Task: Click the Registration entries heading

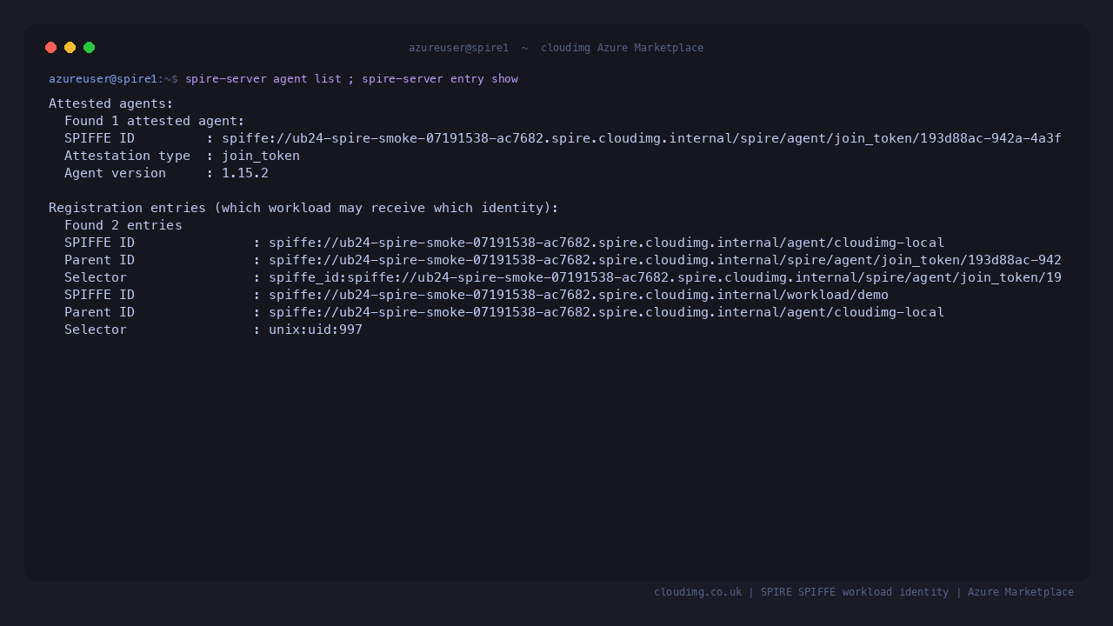Action: tap(303, 208)
